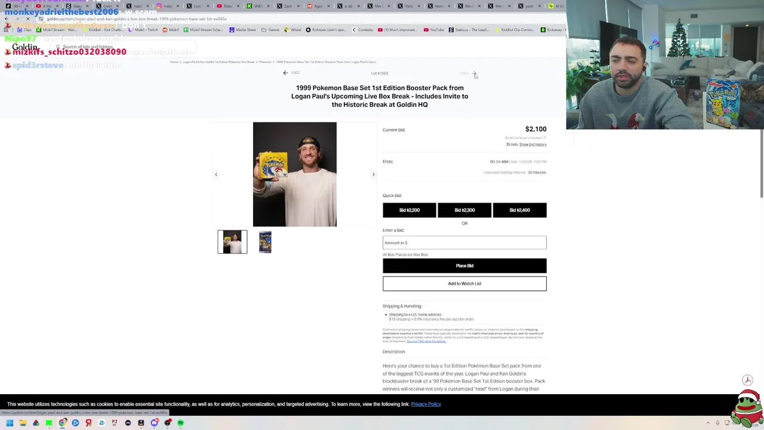Click the Goldin site logo
The height and width of the screenshot is (430, 764).
click(x=25, y=47)
